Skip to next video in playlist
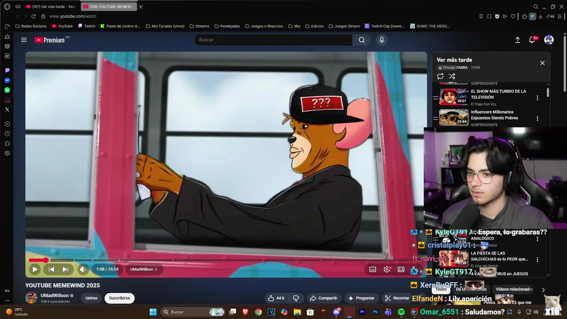Viewport: 567px width, 319px height. click(x=65, y=269)
